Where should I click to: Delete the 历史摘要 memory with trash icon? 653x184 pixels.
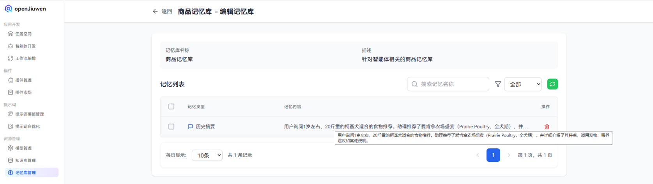pos(547,126)
